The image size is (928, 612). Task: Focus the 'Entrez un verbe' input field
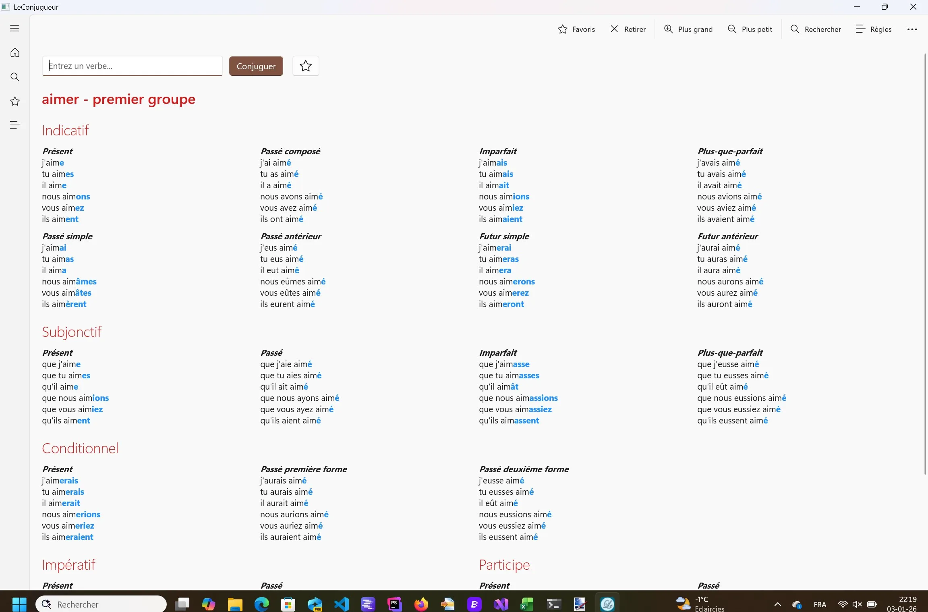(x=132, y=66)
